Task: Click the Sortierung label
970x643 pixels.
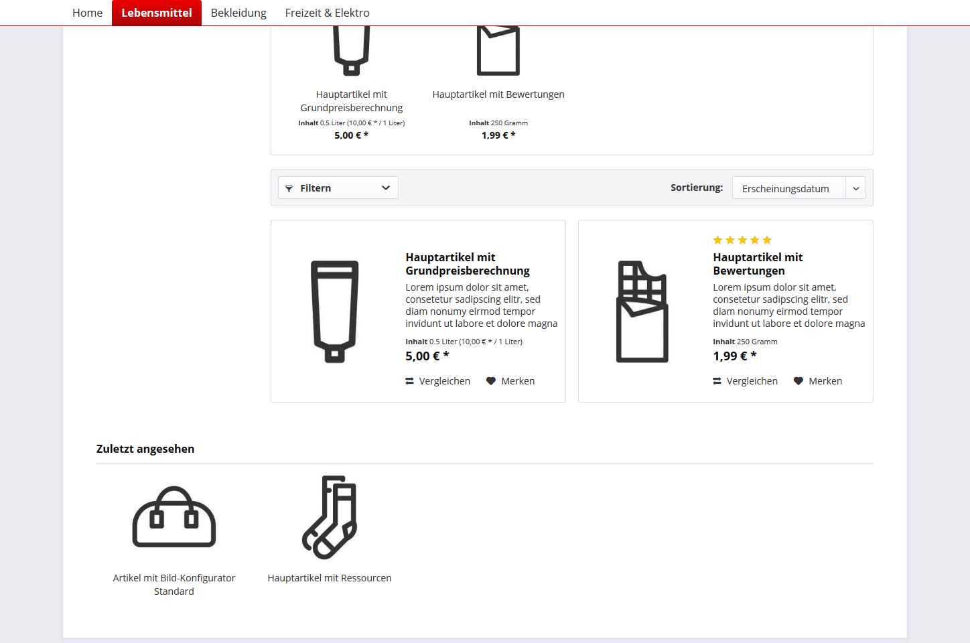Action: click(x=697, y=188)
